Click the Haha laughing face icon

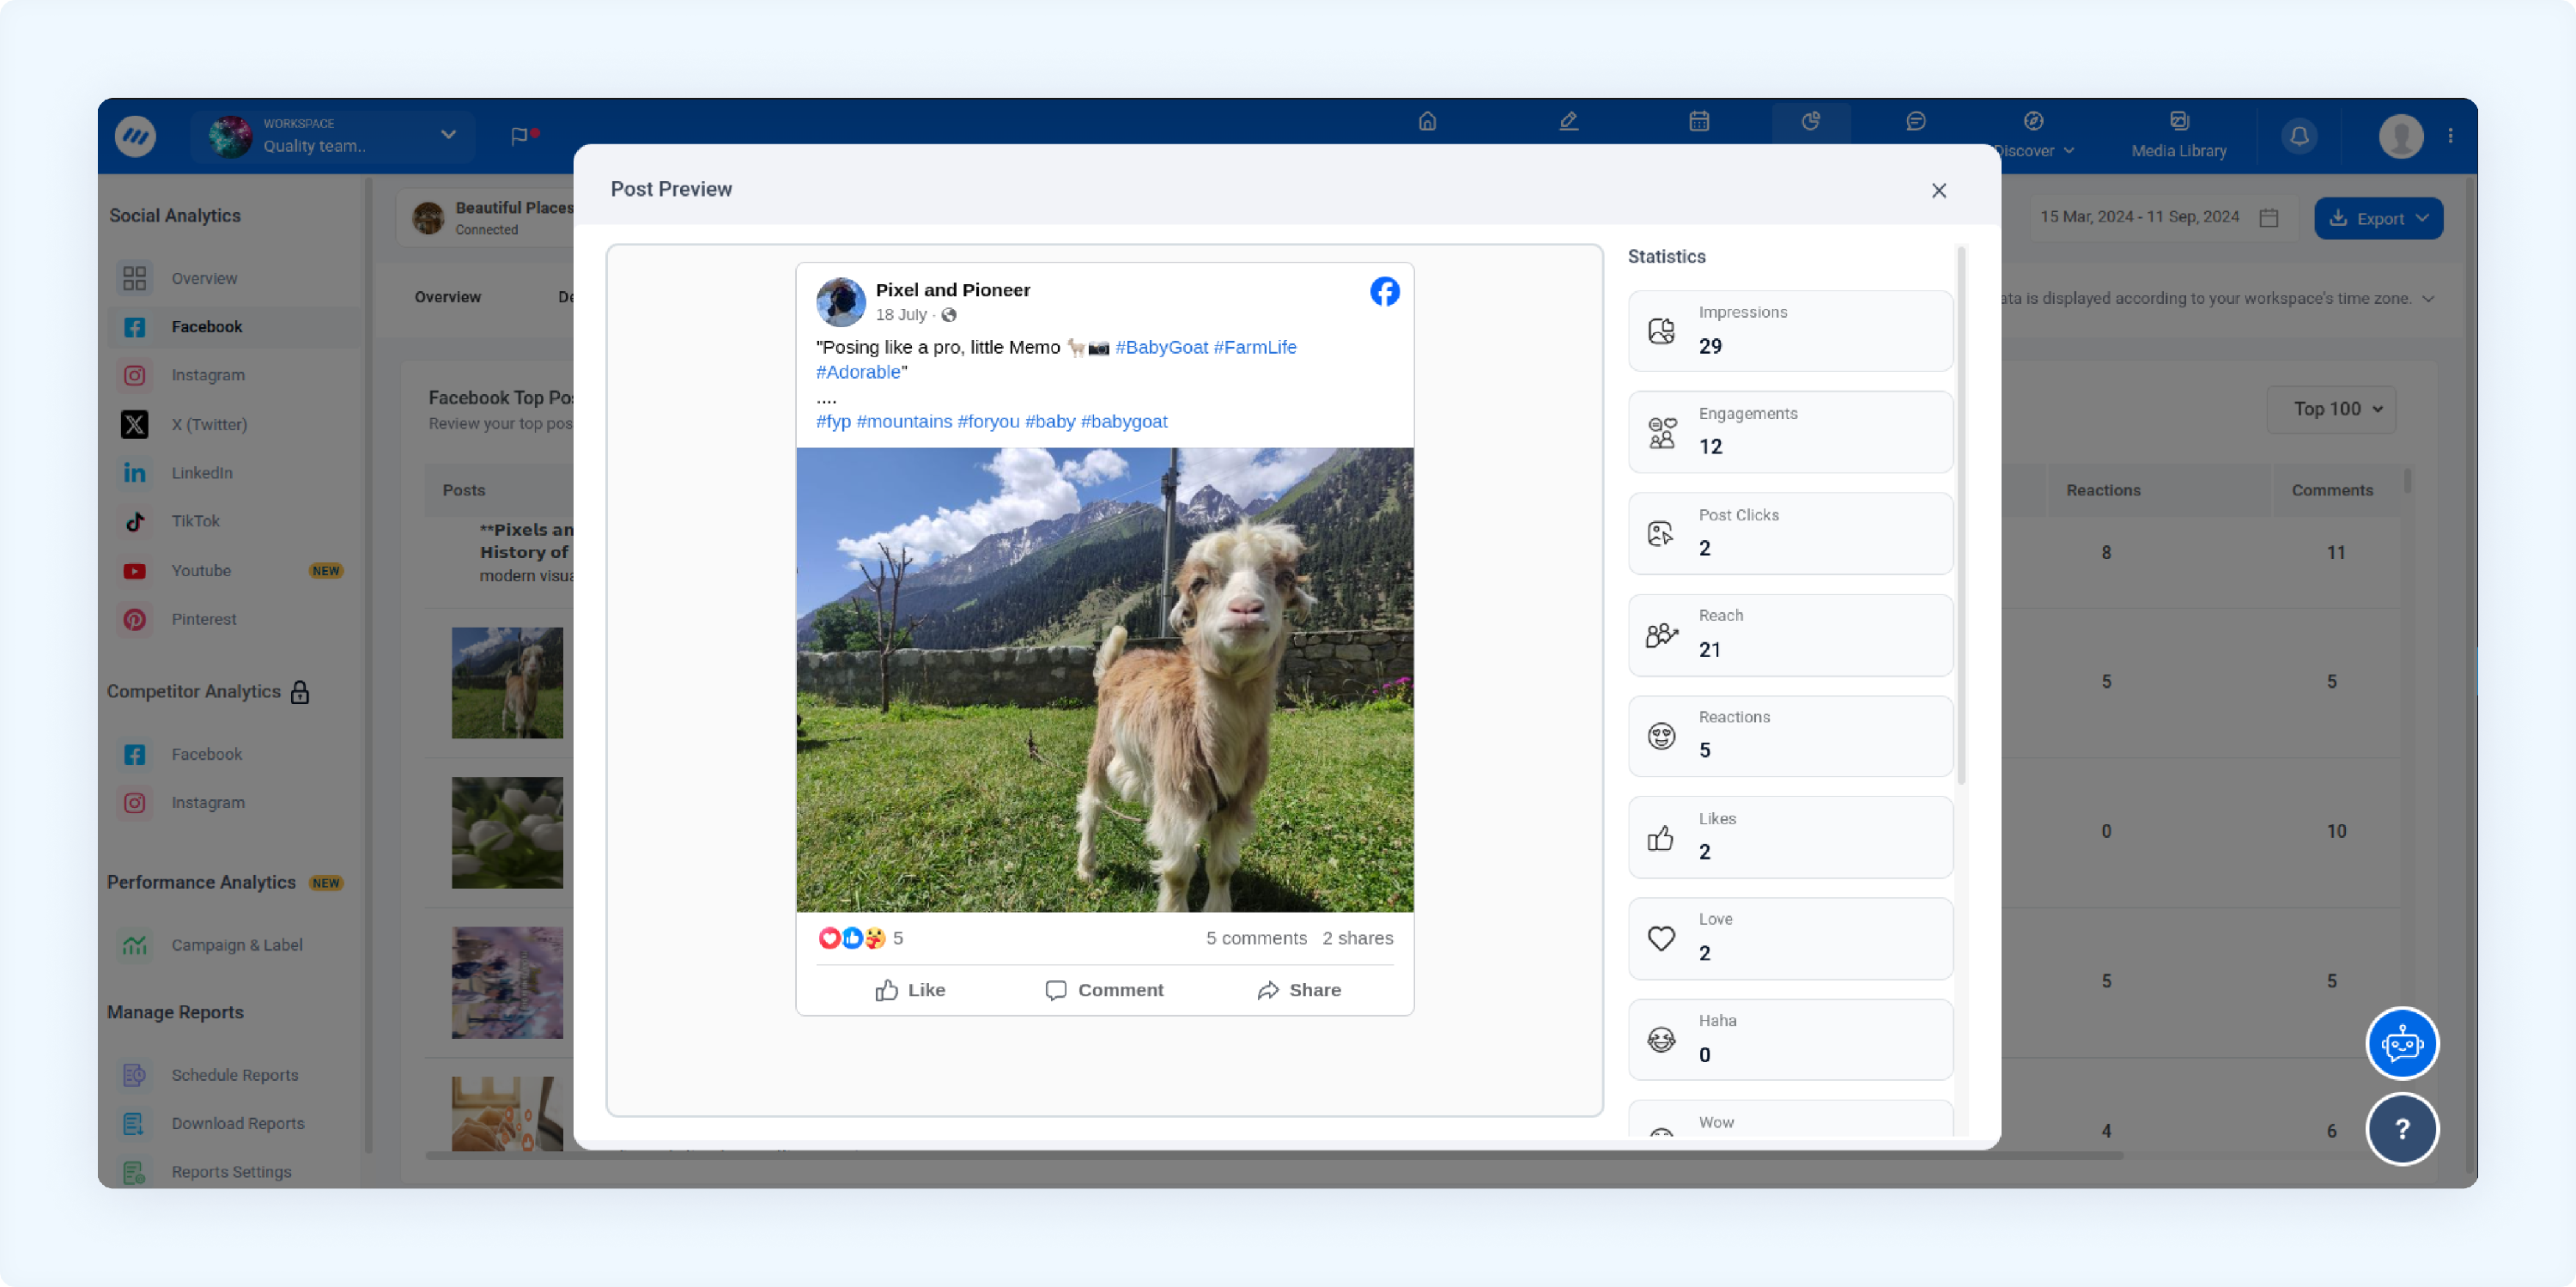(x=1661, y=1040)
